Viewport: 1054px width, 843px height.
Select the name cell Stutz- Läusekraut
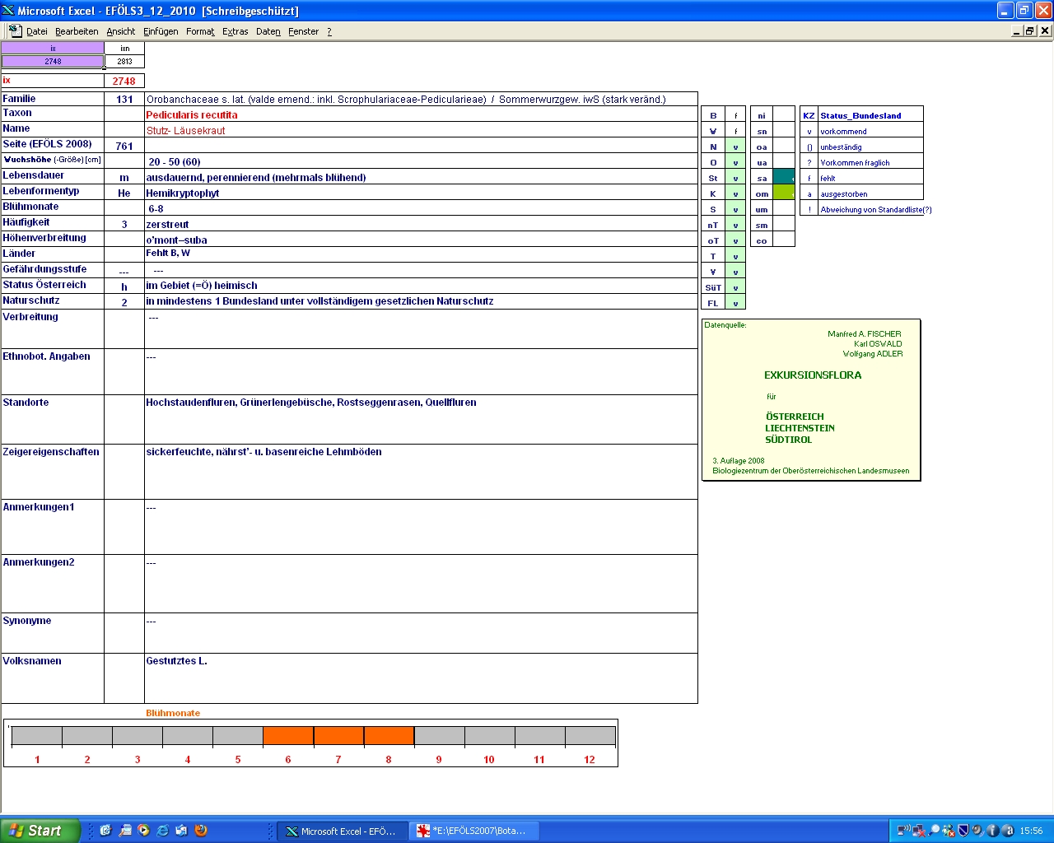(421, 130)
